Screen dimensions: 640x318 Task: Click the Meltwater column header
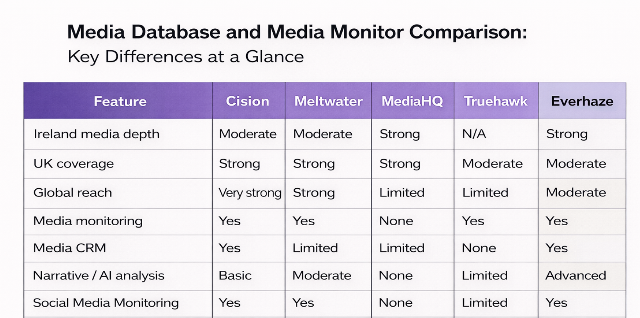328,101
